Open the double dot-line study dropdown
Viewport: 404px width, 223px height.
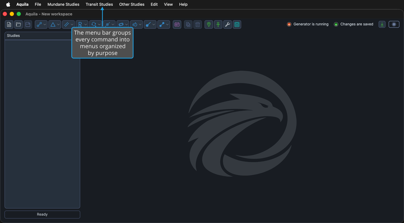[x=164, y=24]
